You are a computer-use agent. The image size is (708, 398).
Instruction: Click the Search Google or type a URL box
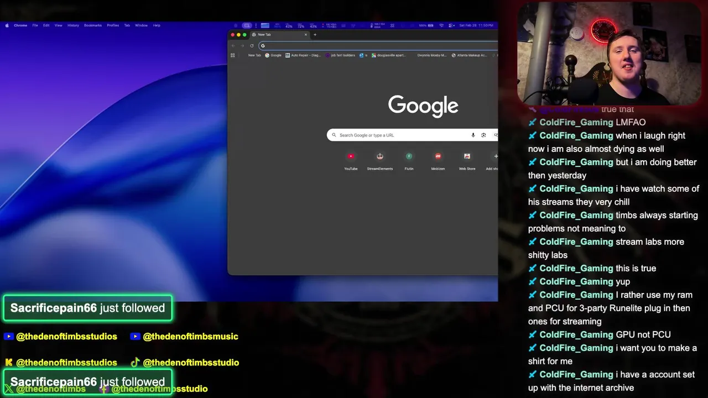[x=412, y=135]
